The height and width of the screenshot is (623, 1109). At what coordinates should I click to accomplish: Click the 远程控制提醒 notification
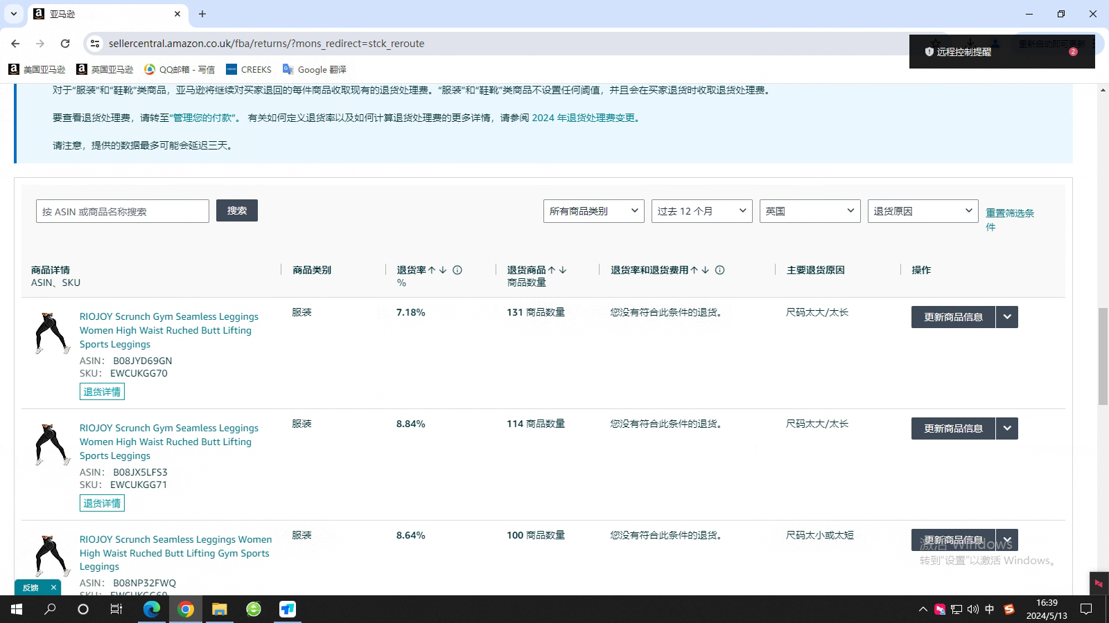[x=1002, y=52]
